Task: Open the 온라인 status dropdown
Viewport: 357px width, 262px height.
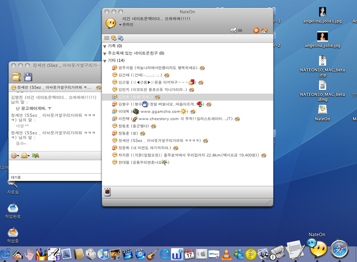Action: pos(126,25)
